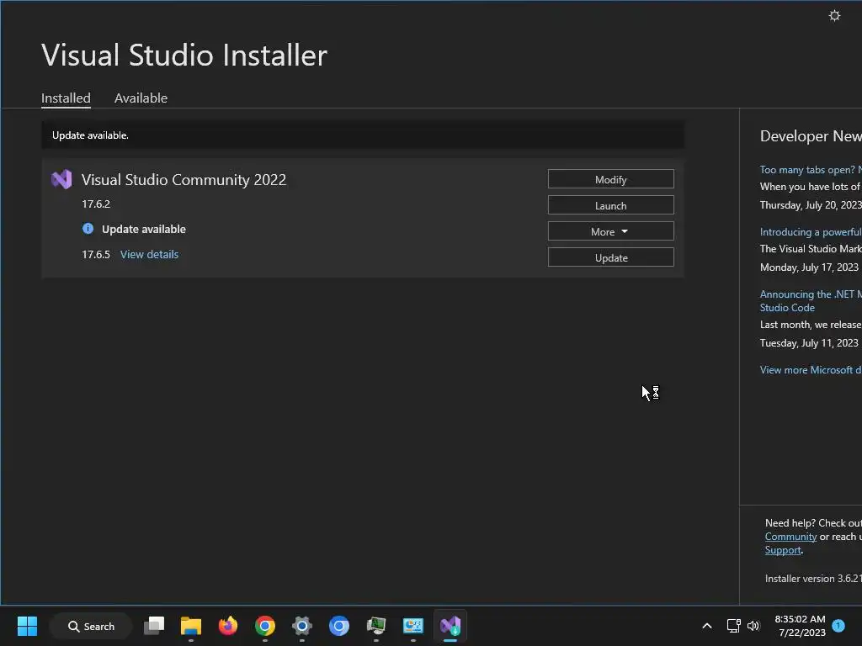
Task: Open Google Chrome from the taskbar
Action: 265,626
